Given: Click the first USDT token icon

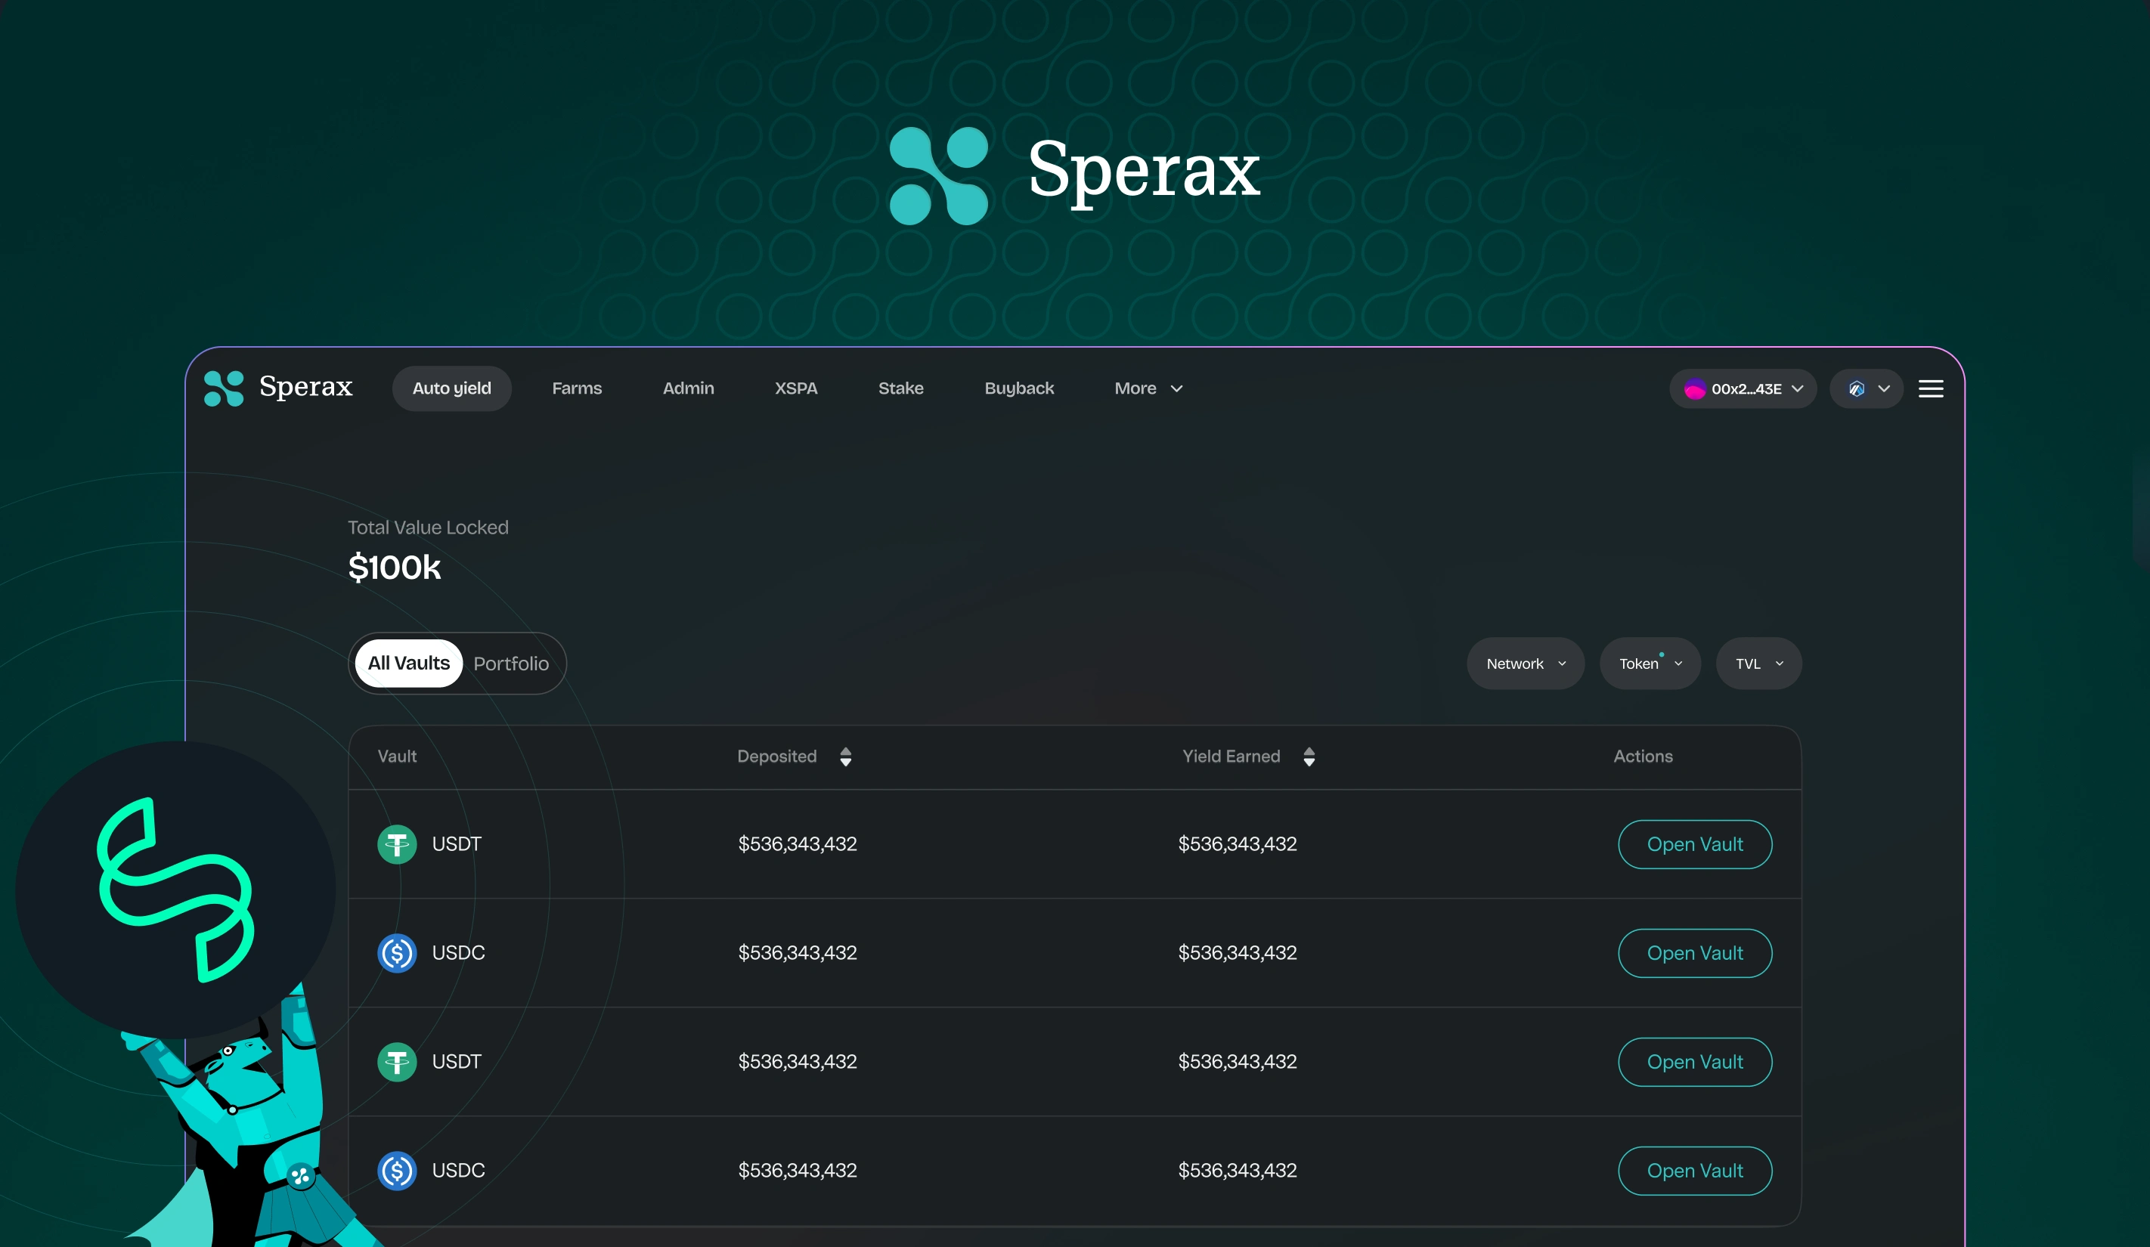Looking at the screenshot, I should (x=397, y=844).
